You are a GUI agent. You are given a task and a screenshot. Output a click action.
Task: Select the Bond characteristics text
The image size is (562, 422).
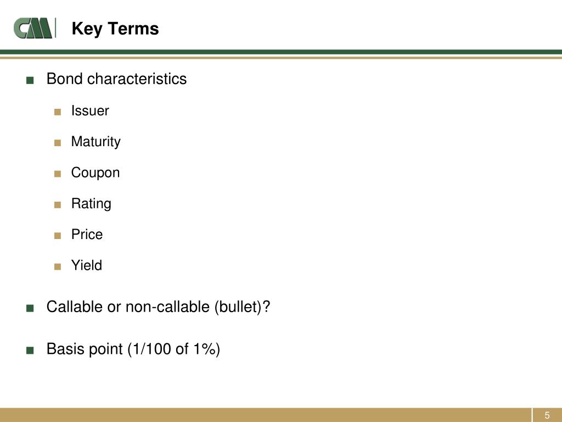click(116, 79)
